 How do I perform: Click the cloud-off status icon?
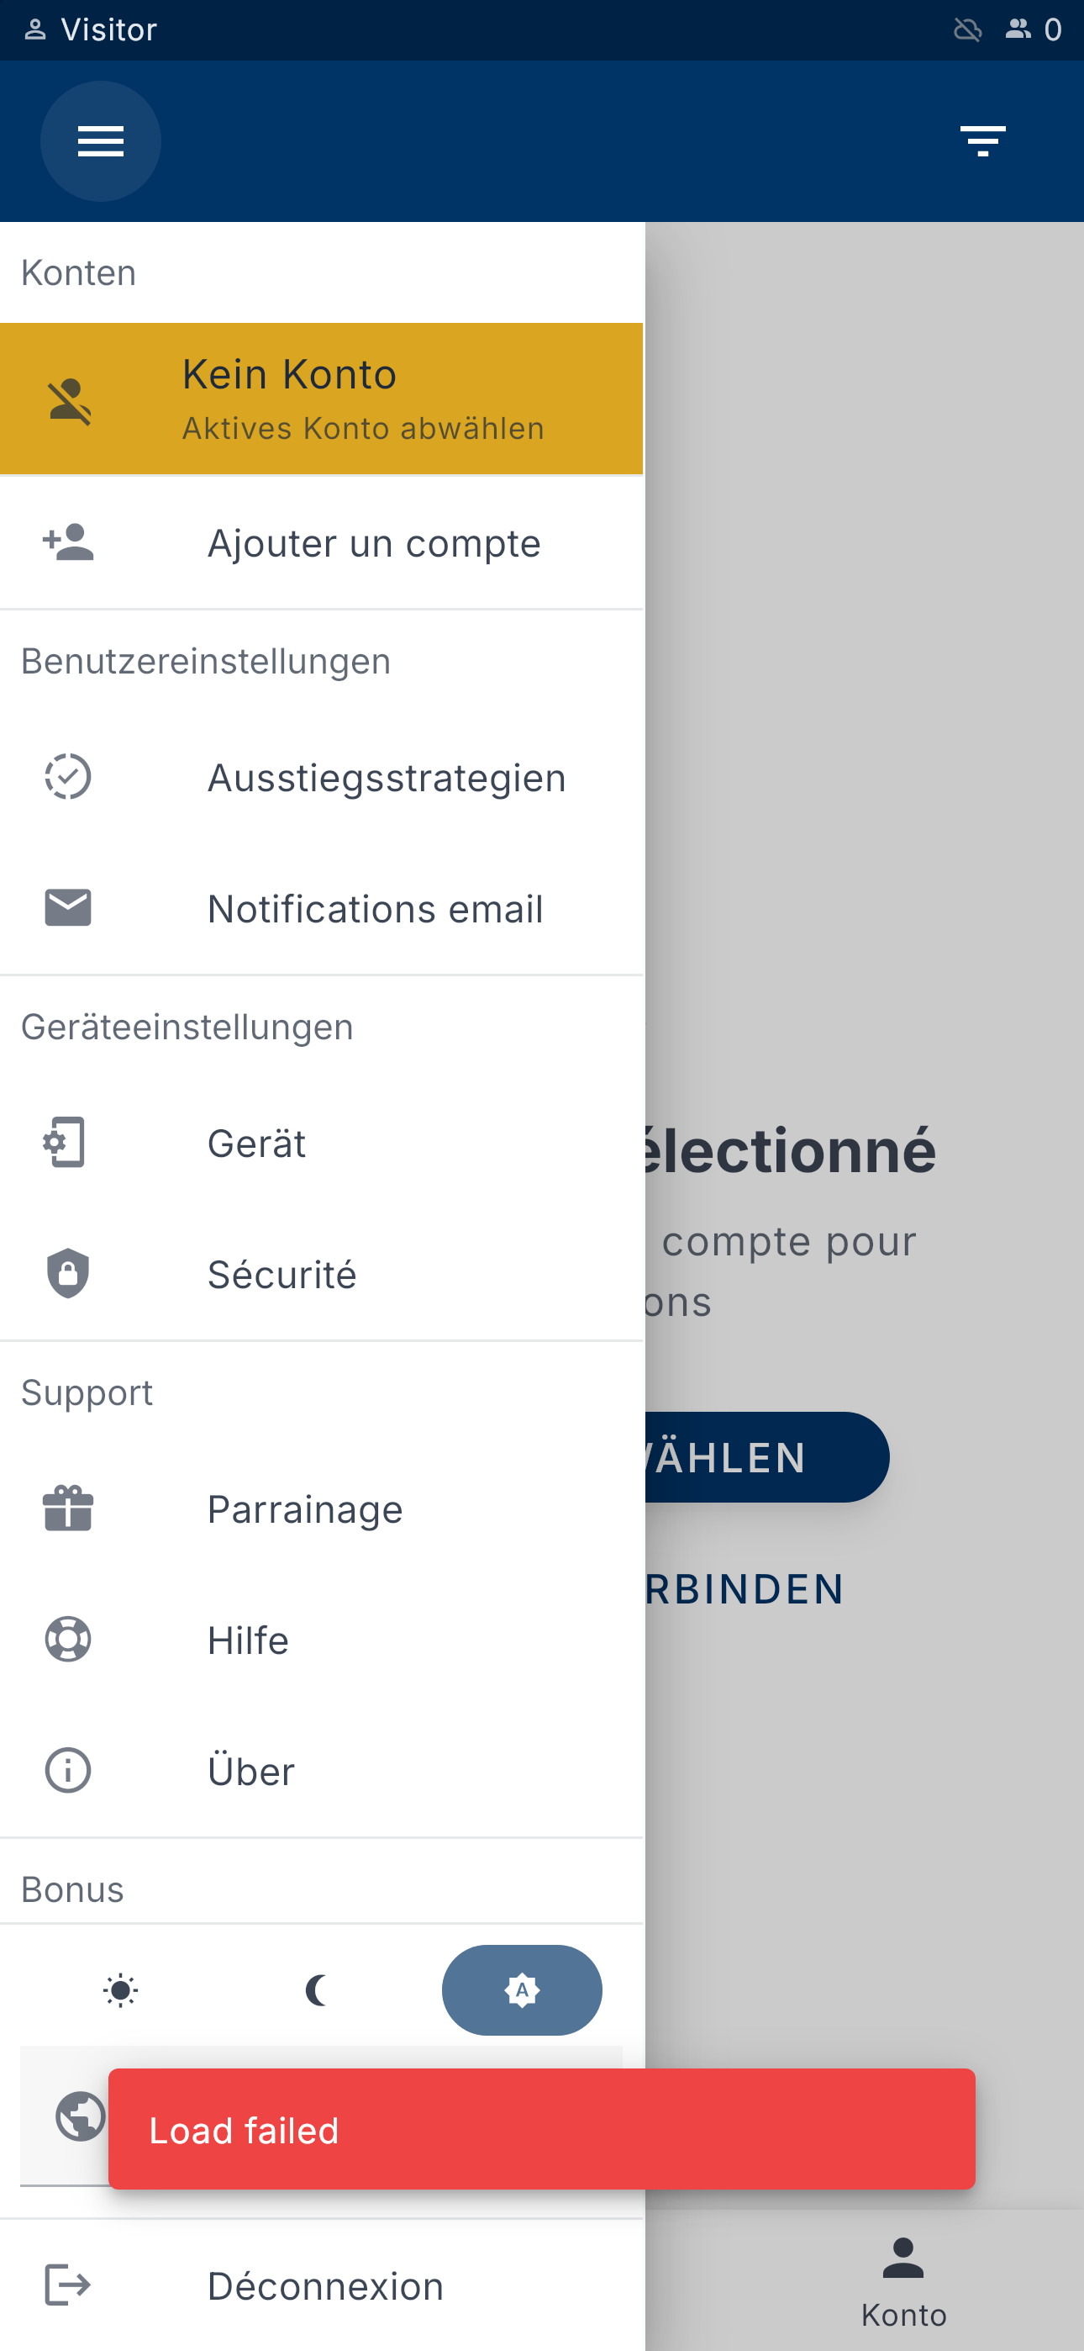point(967,30)
